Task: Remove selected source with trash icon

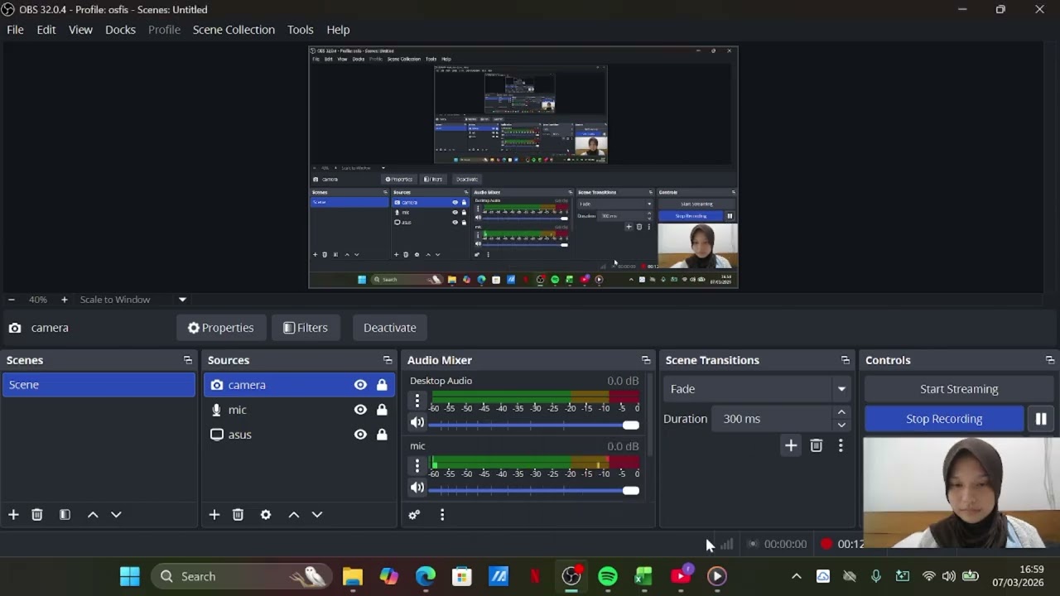Action: (x=238, y=515)
